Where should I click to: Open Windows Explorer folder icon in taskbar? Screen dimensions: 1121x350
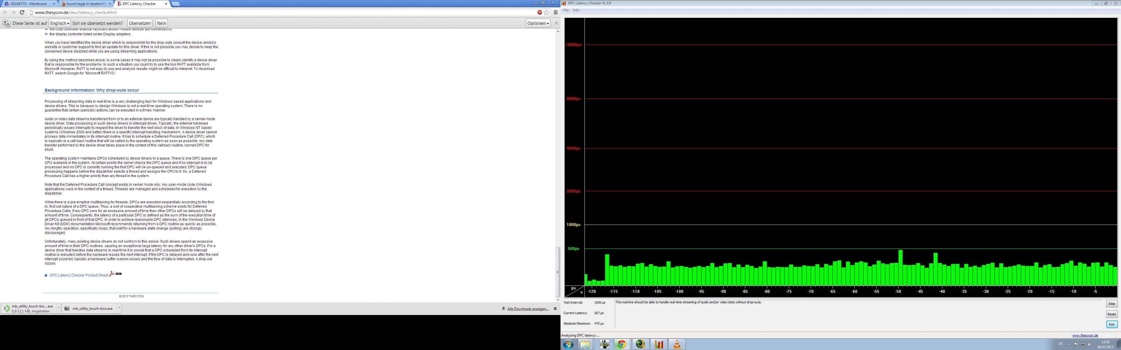586,344
